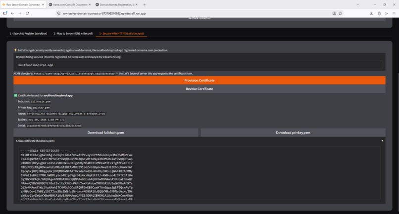Click the Show certificate (fullchain.pem) label
Screen dimensions: 399x214
pos(35,141)
